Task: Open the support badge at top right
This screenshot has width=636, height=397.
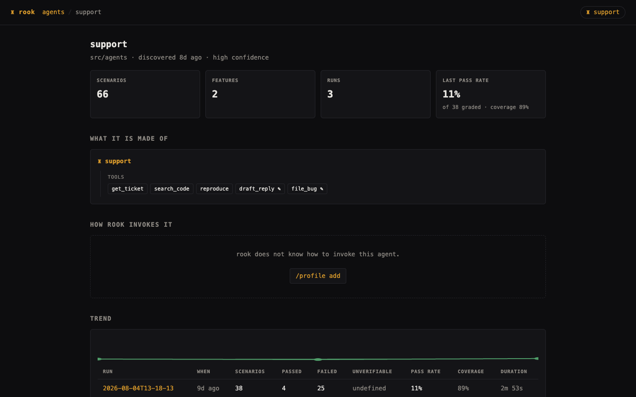Action: click(x=602, y=12)
